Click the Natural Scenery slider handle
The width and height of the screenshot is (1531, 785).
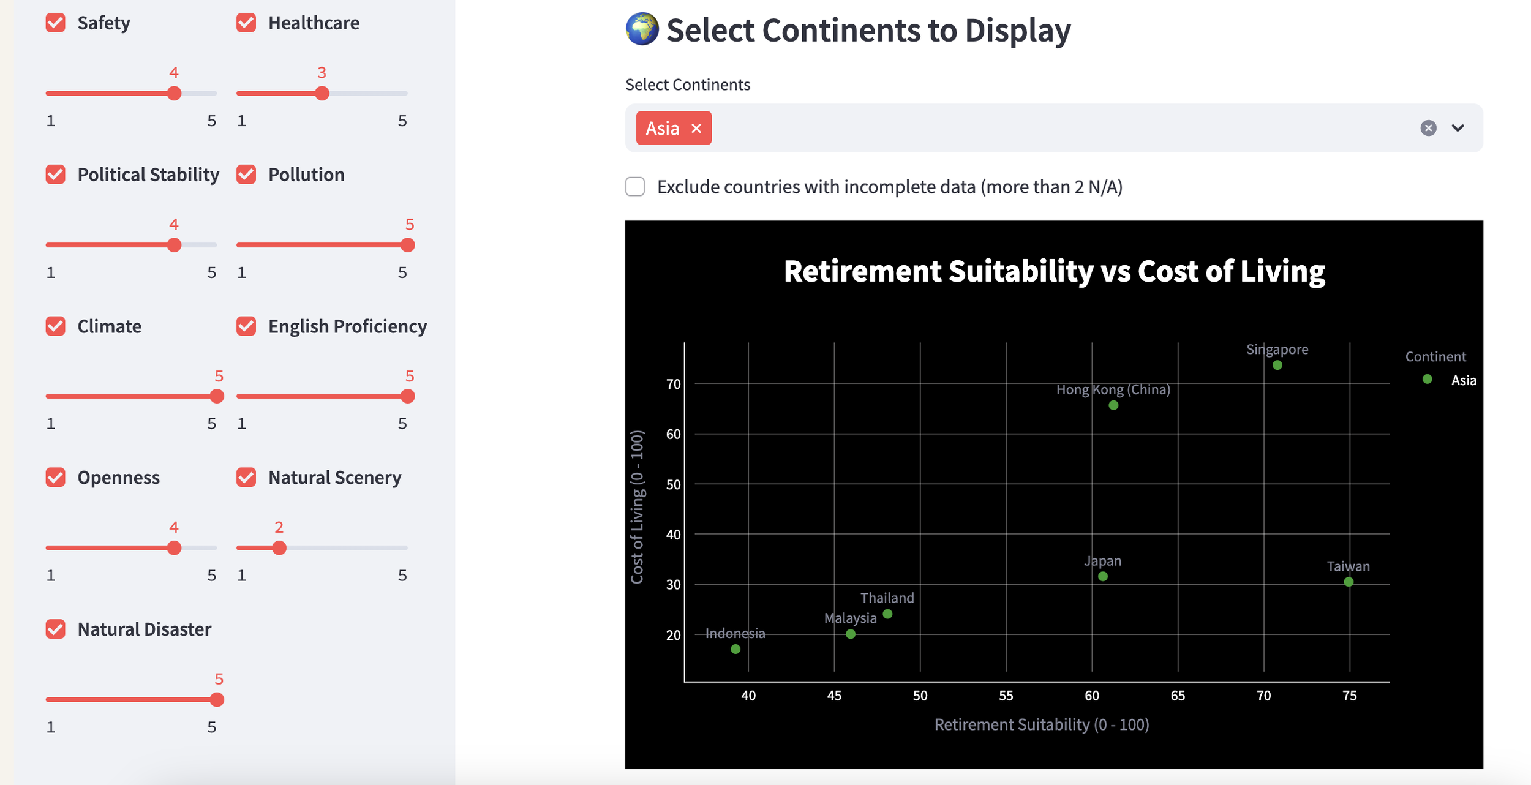[279, 548]
